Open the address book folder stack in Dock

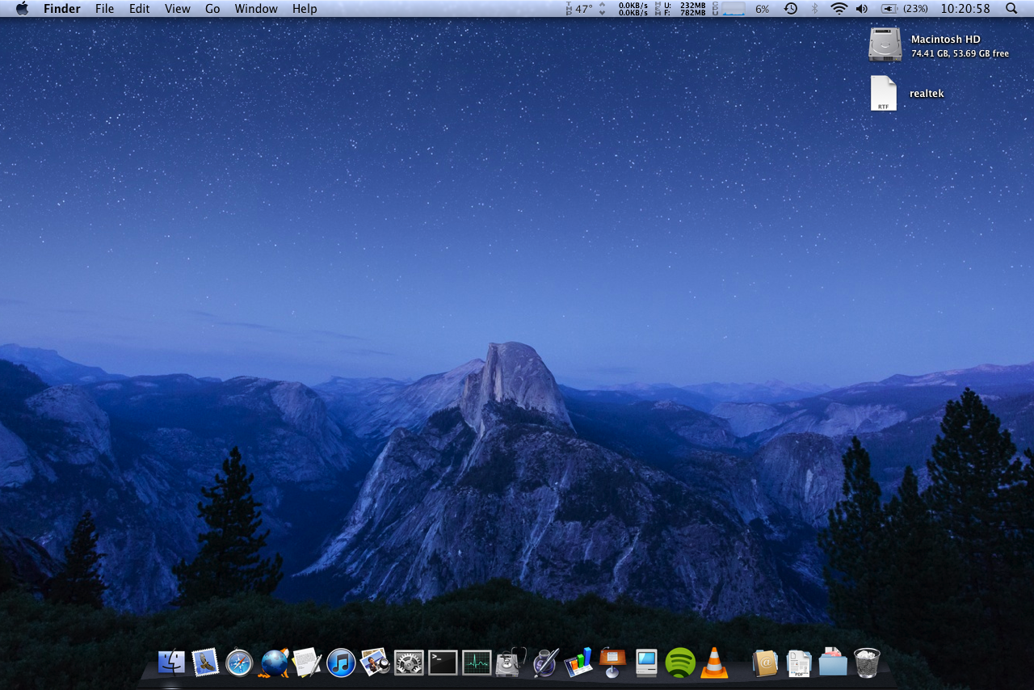(764, 663)
